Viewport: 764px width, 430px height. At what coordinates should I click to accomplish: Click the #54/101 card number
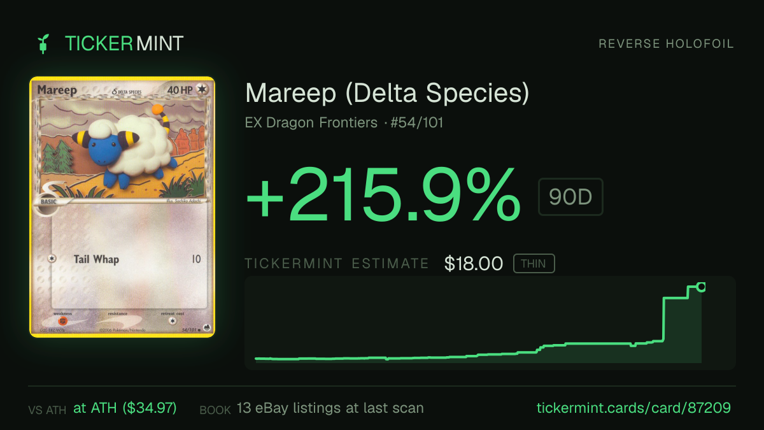[418, 122]
